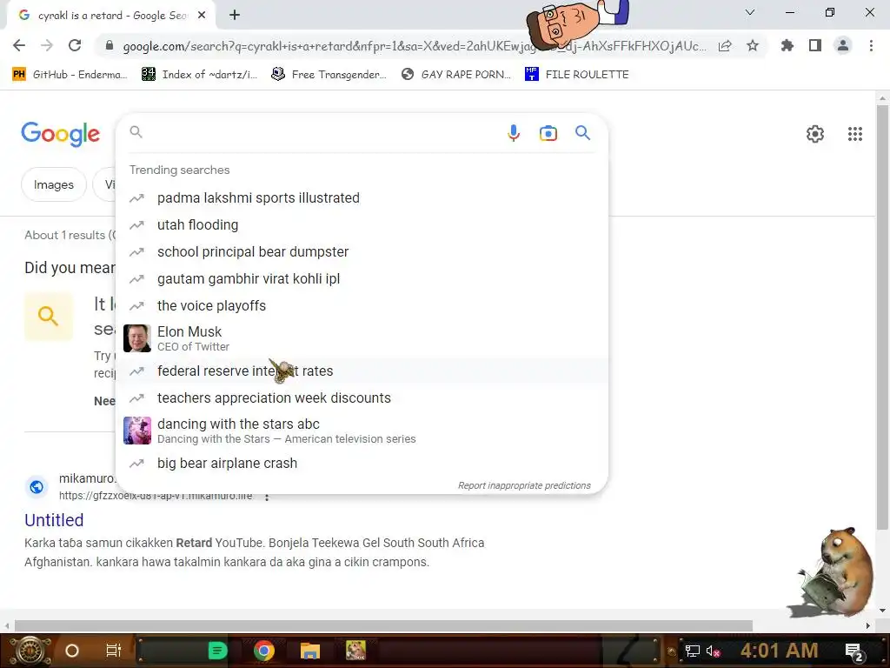Choose the utah flooding suggestion
This screenshot has height=668, width=890.
(x=362, y=225)
